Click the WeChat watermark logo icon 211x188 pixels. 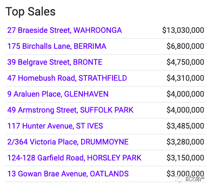179,179
